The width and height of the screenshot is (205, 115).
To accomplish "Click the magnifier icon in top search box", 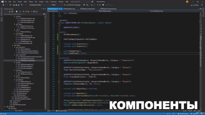I will point(92,2).
